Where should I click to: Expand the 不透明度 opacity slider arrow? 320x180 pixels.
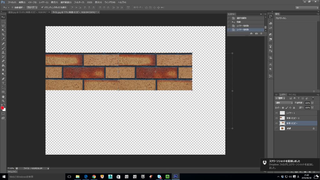click(312, 103)
